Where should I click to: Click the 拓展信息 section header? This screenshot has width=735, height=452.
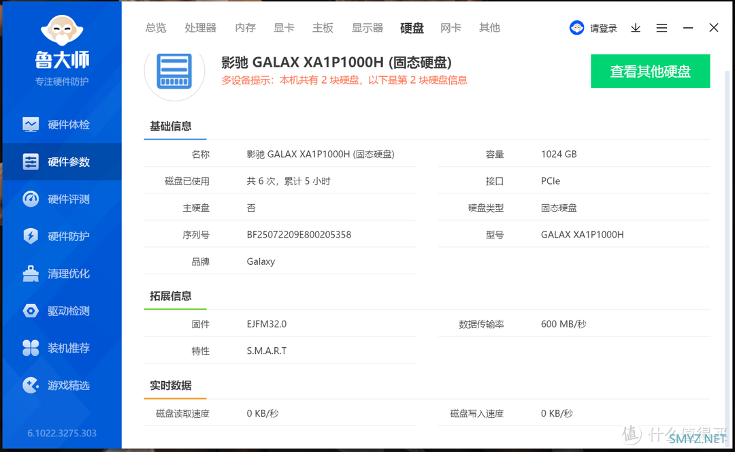click(x=171, y=296)
